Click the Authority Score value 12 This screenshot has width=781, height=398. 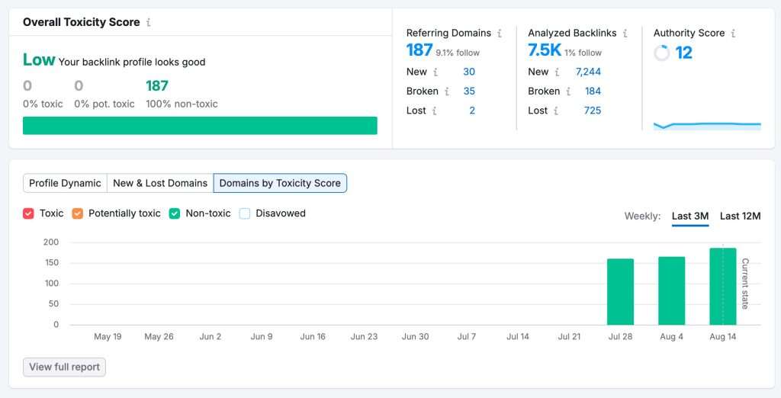(x=683, y=53)
